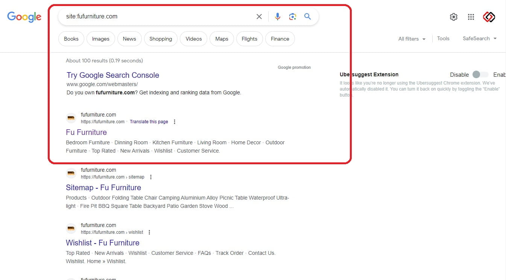Filter results by Books
Viewport: 506px width, 280px height.
pos(71,39)
